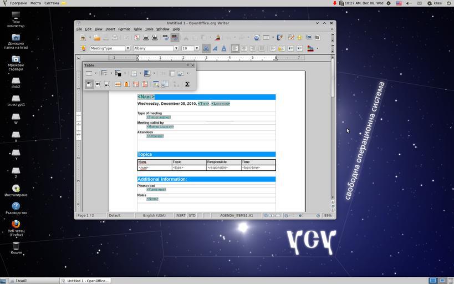Click the Name placeholder field in document

click(x=146, y=97)
